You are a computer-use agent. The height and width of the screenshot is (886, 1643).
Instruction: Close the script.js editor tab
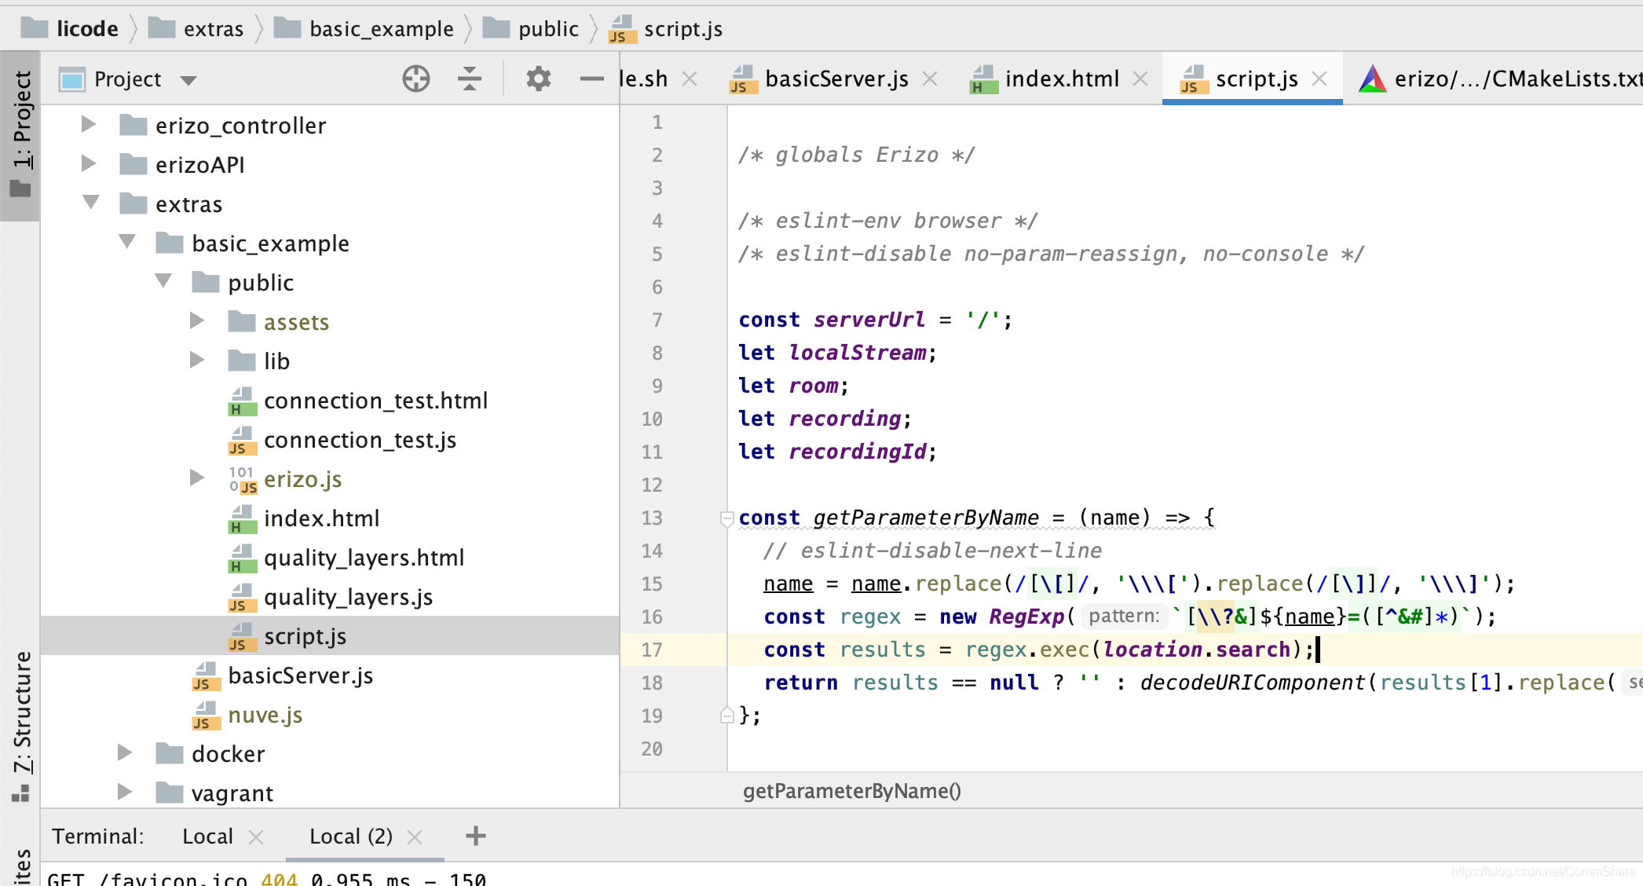click(1319, 79)
